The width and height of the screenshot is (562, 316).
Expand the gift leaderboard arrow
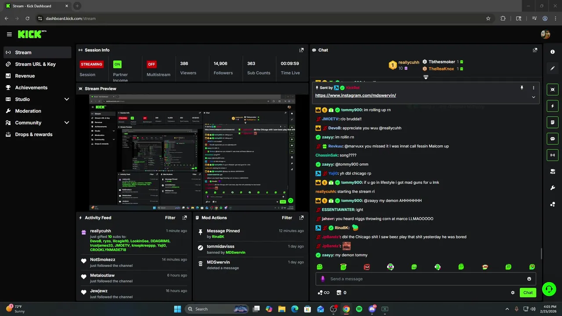click(x=425, y=77)
